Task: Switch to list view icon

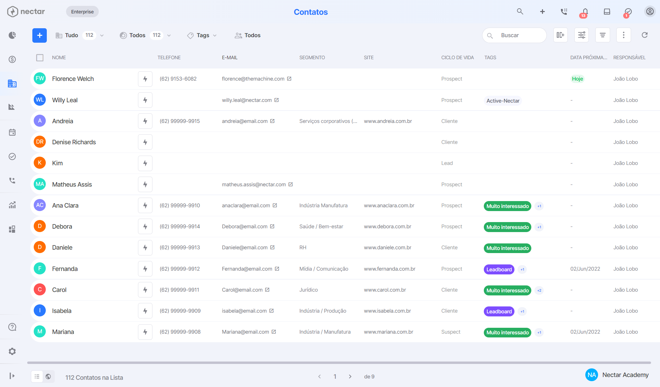Action: pyautogui.click(x=37, y=377)
